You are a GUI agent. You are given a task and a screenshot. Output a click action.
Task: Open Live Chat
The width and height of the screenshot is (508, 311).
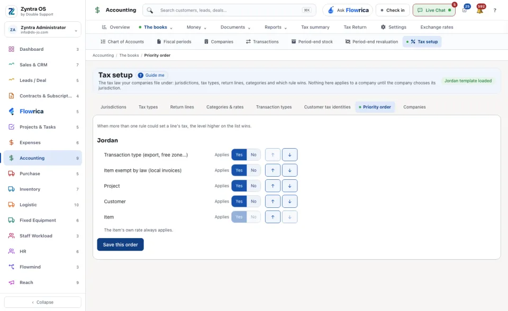click(x=434, y=11)
